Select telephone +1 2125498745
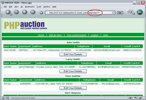 (89, 84)
